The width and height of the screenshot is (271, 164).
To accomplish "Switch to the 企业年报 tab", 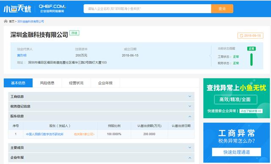I will tap(105, 83).
